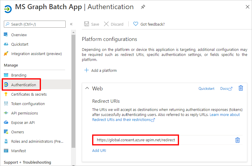This screenshot has width=252, height=166.
Task: Click the Branding www icon
Action: (x=6, y=75)
